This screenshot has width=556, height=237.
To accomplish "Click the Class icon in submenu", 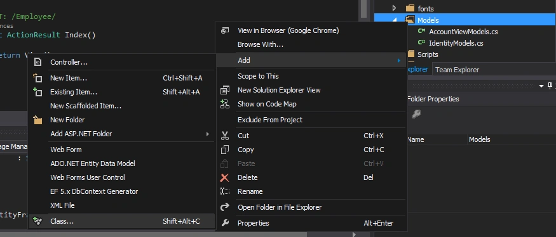I will click(37, 221).
